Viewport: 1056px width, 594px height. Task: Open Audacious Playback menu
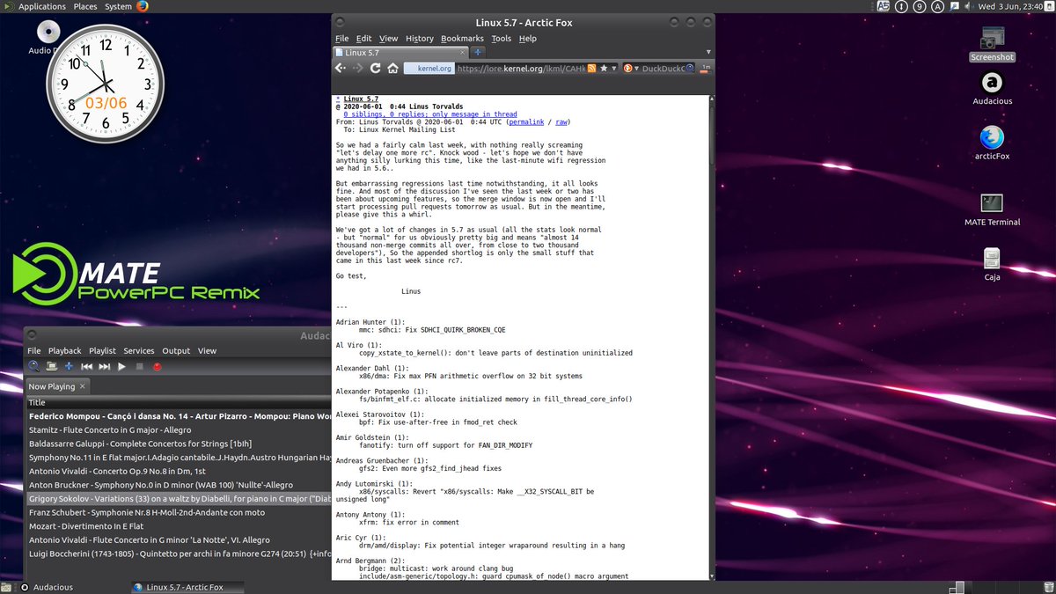coord(65,350)
